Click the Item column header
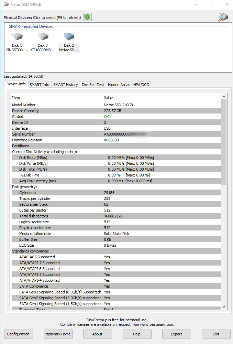 [x=56, y=98]
